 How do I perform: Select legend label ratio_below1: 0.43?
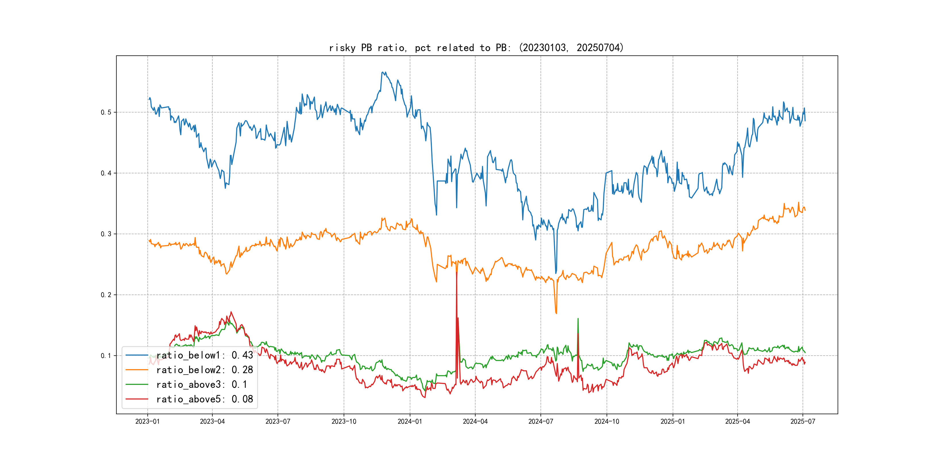coord(205,355)
